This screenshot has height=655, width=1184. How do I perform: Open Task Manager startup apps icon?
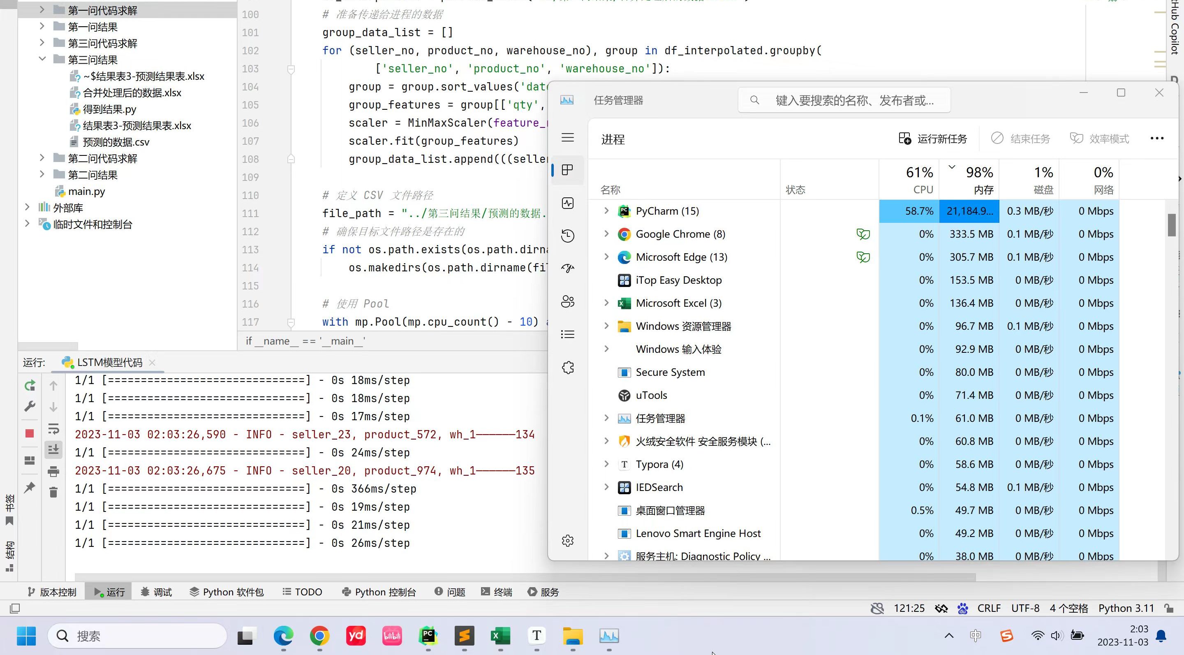point(568,268)
